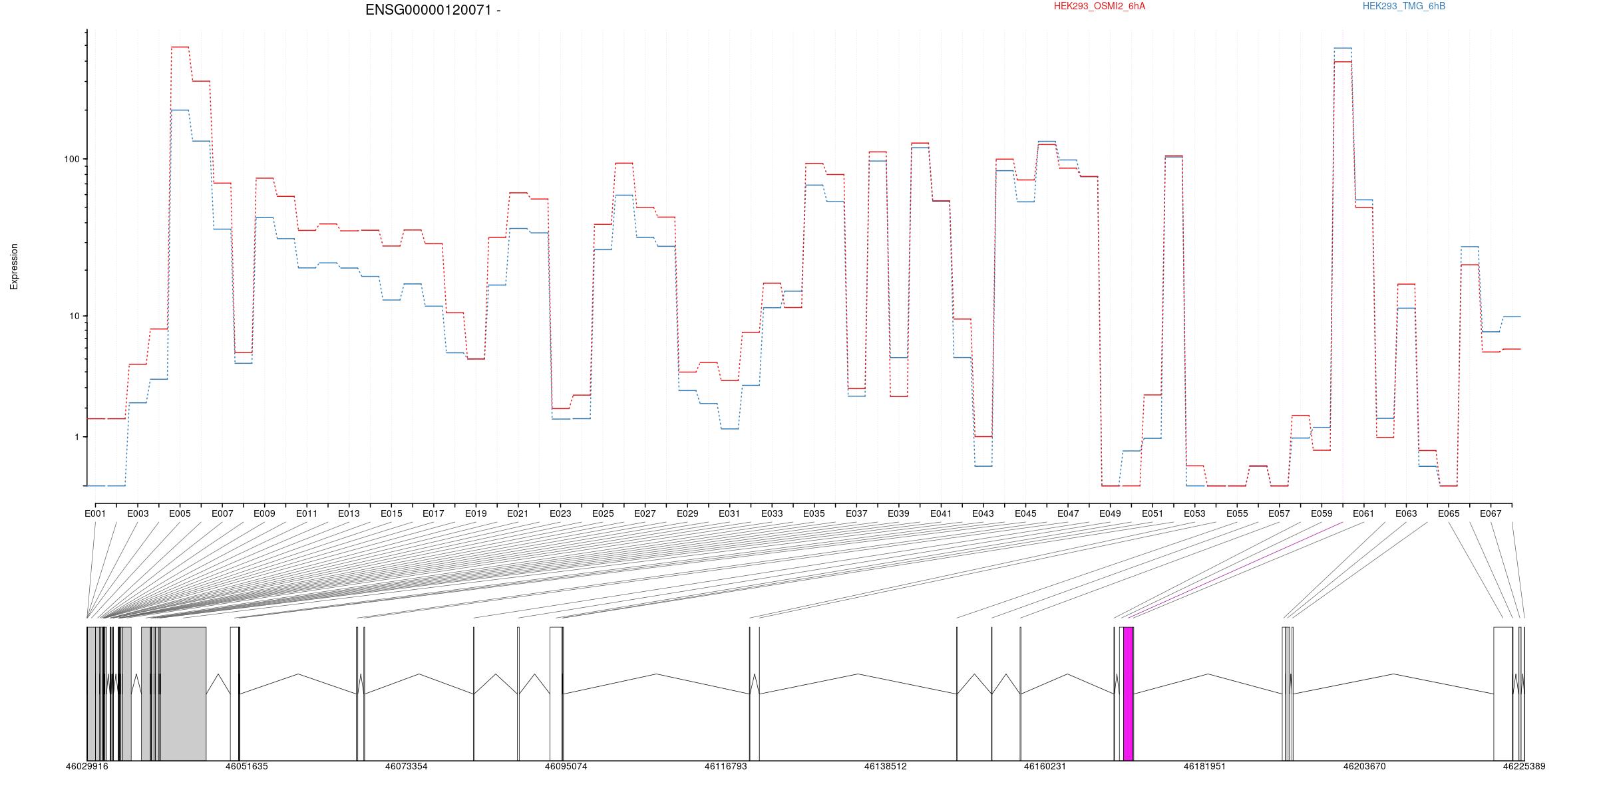
Task: Select exon bin label E037
Action: tap(856, 513)
